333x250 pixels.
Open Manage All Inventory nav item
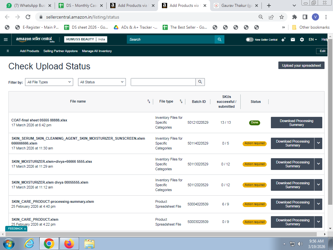pyautogui.click(x=97, y=51)
